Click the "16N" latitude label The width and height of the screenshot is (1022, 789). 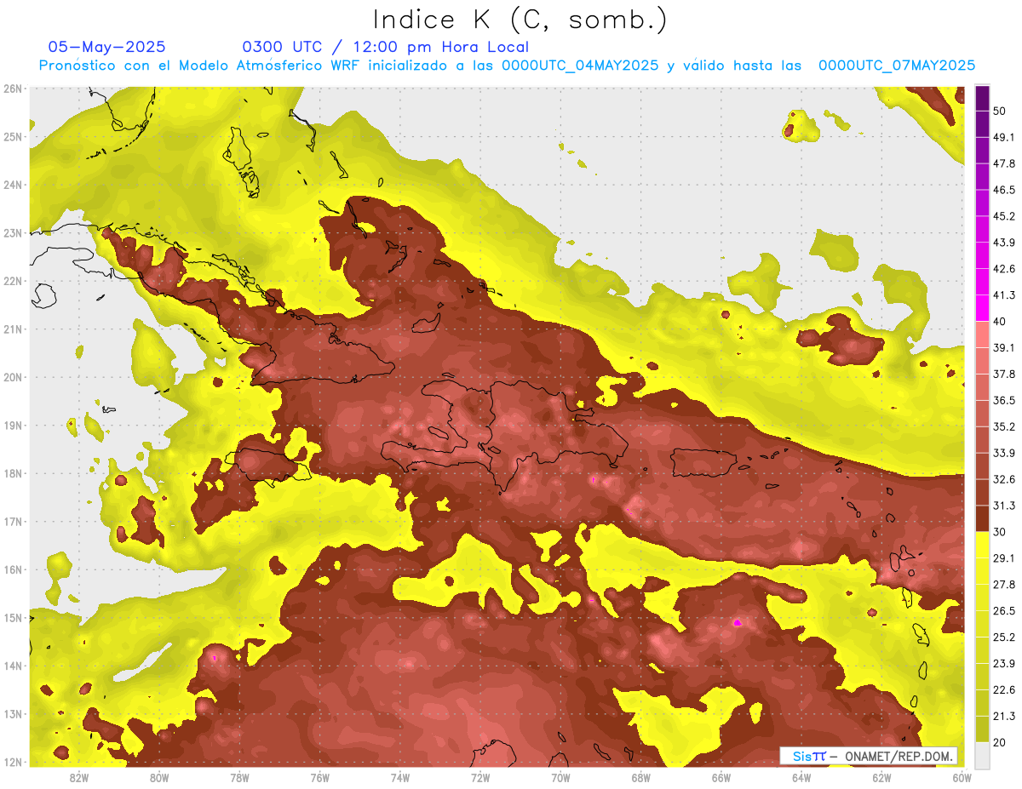click(x=13, y=569)
